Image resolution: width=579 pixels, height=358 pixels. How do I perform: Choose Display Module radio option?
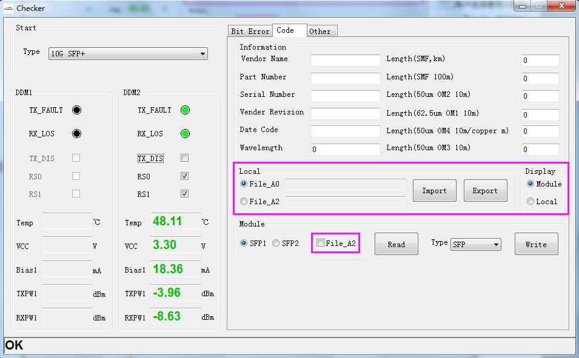point(530,184)
